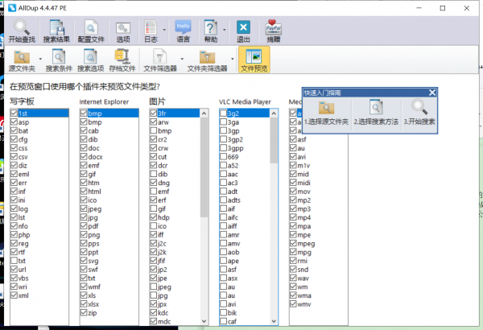Open 搜索结果 search results
This screenshot has height=330, width=483.
pyautogui.click(x=56, y=31)
